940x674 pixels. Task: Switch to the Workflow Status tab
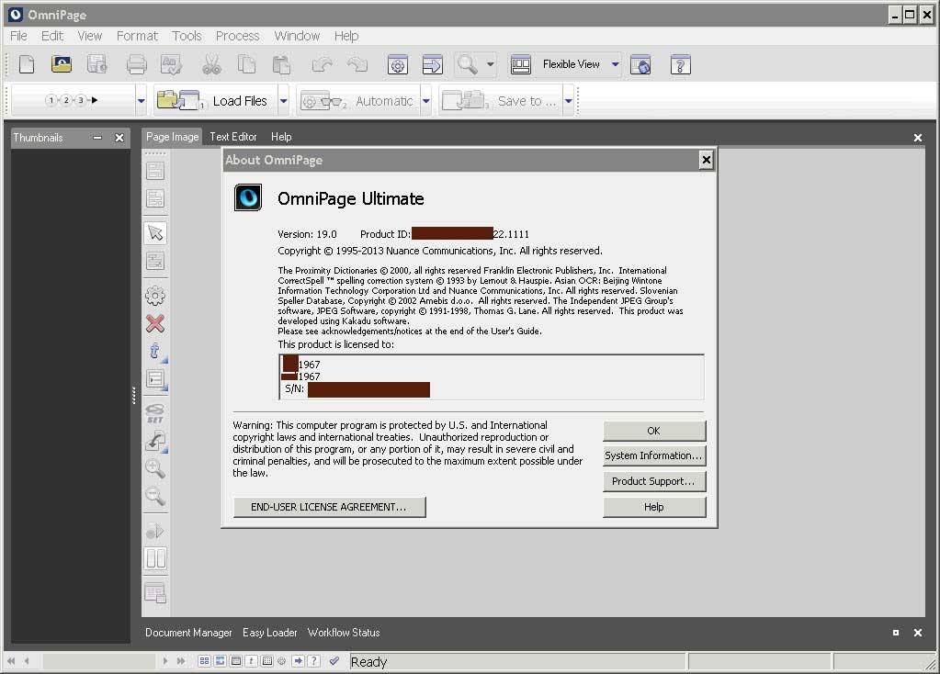[343, 633]
